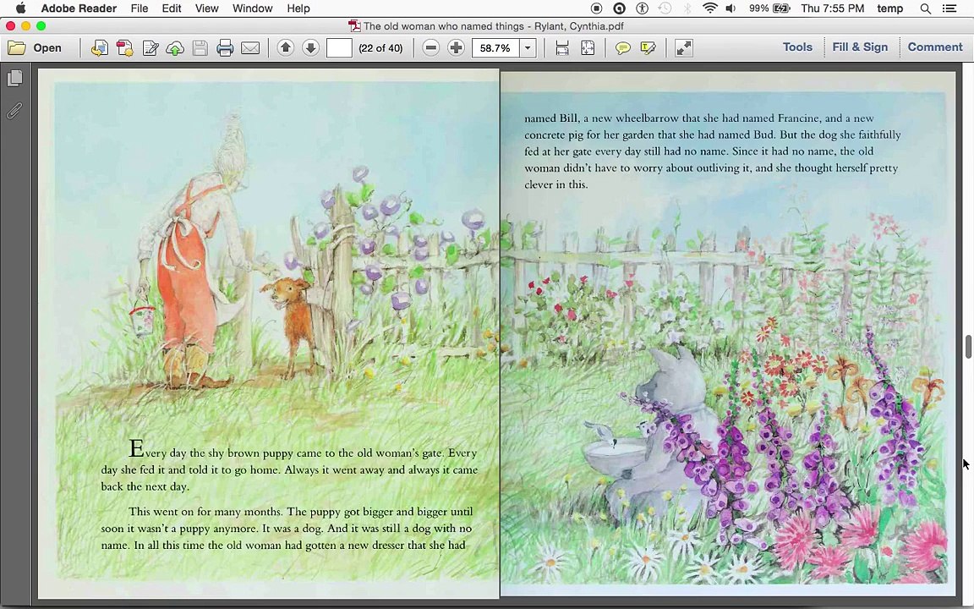Click the fit one full page icon
This screenshot has height=609, width=974.
click(x=588, y=48)
